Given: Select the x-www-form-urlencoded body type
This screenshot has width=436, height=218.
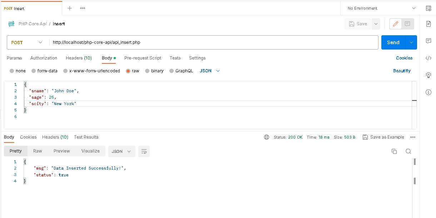Looking at the screenshot, I should pyautogui.click(x=91, y=71).
